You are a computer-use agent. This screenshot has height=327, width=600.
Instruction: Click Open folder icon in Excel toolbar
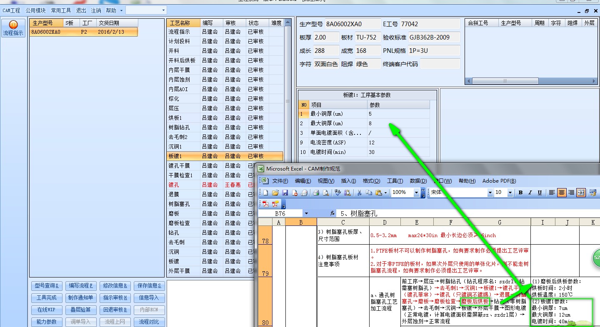point(275,193)
